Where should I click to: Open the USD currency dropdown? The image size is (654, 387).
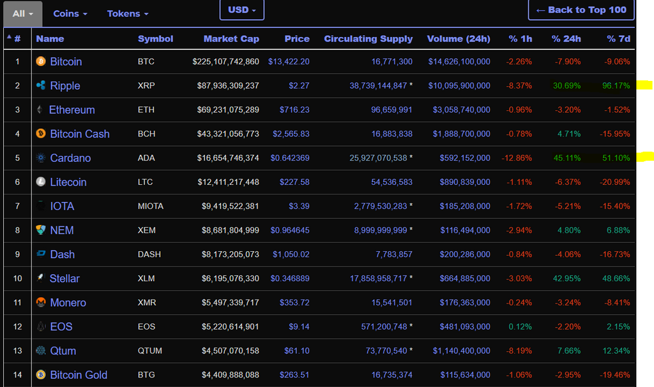[242, 10]
